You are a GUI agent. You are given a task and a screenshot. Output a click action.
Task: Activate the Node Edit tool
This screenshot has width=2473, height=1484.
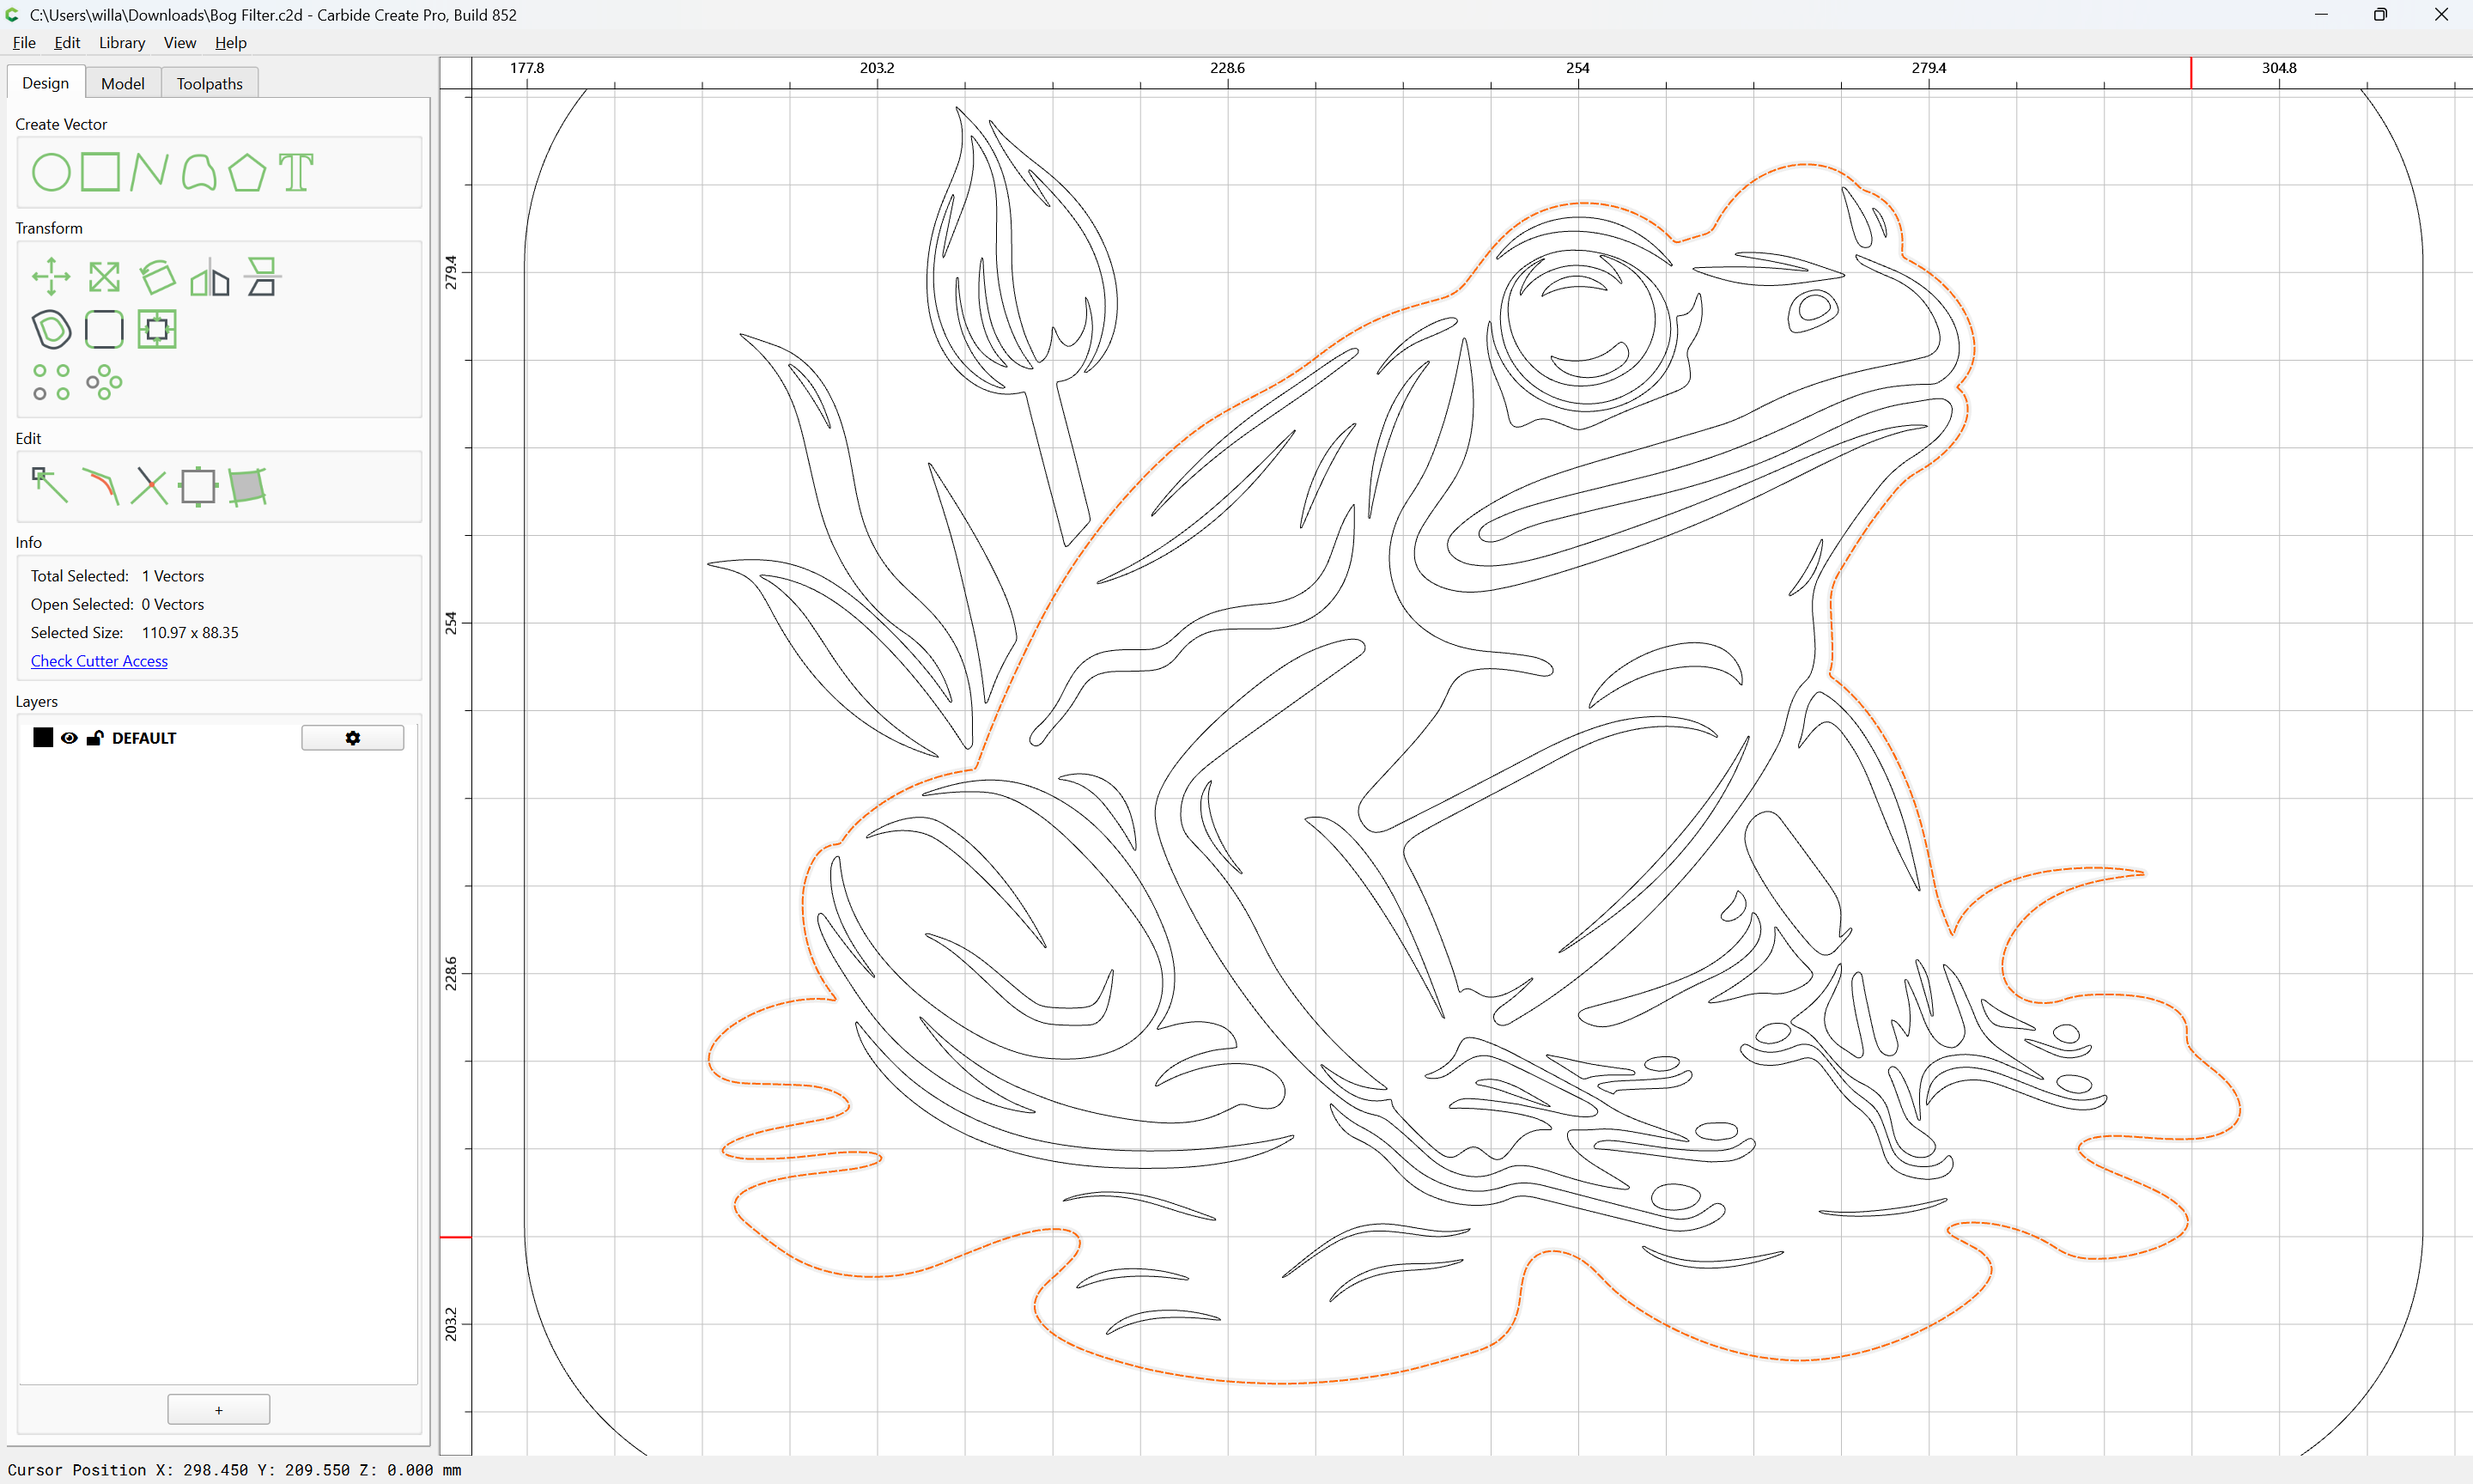pos(50,486)
